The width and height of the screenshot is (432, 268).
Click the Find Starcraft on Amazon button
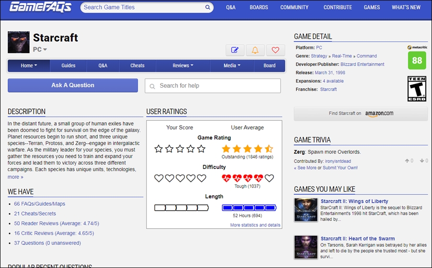pos(361,113)
